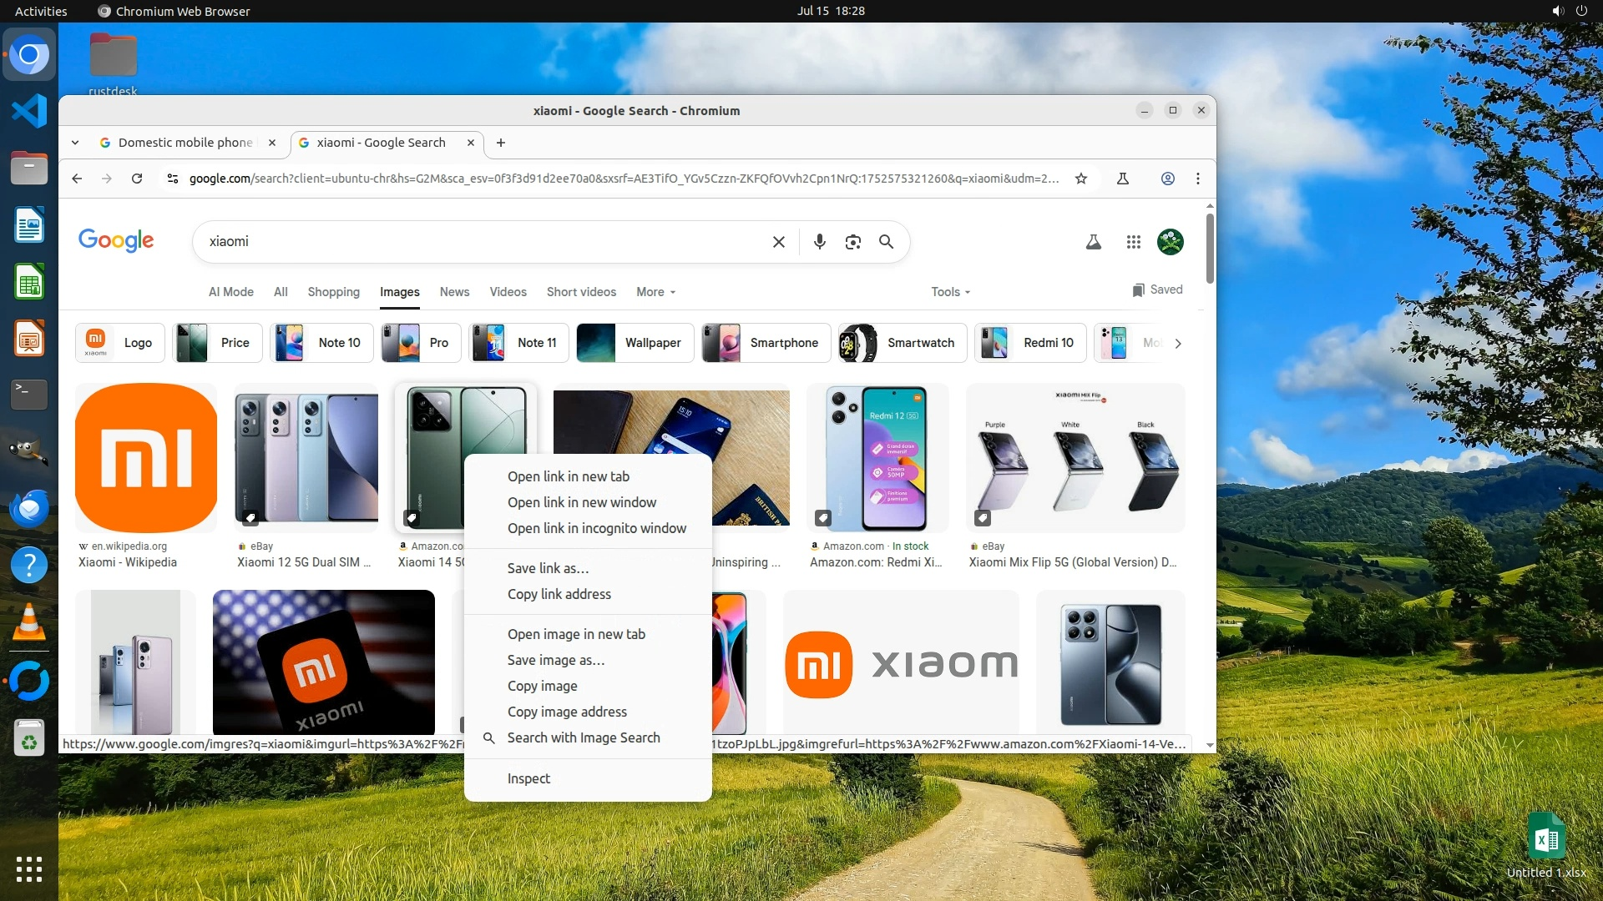
Task: Clear the search box with X icon
Action: pyautogui.click(x=778, y=242)
